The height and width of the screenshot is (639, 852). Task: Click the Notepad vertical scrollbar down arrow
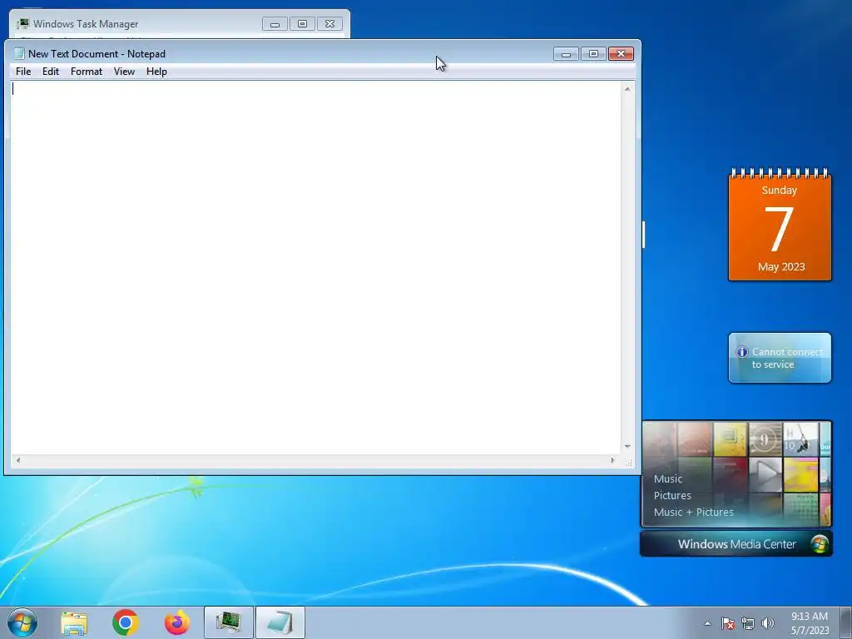(627, 447)
